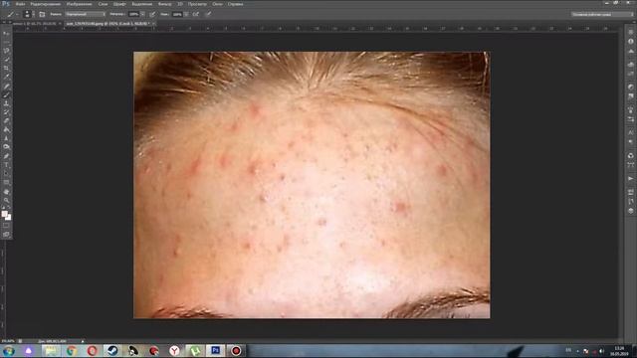
Task: Open Steam from the taskbar
Action: 112,351
